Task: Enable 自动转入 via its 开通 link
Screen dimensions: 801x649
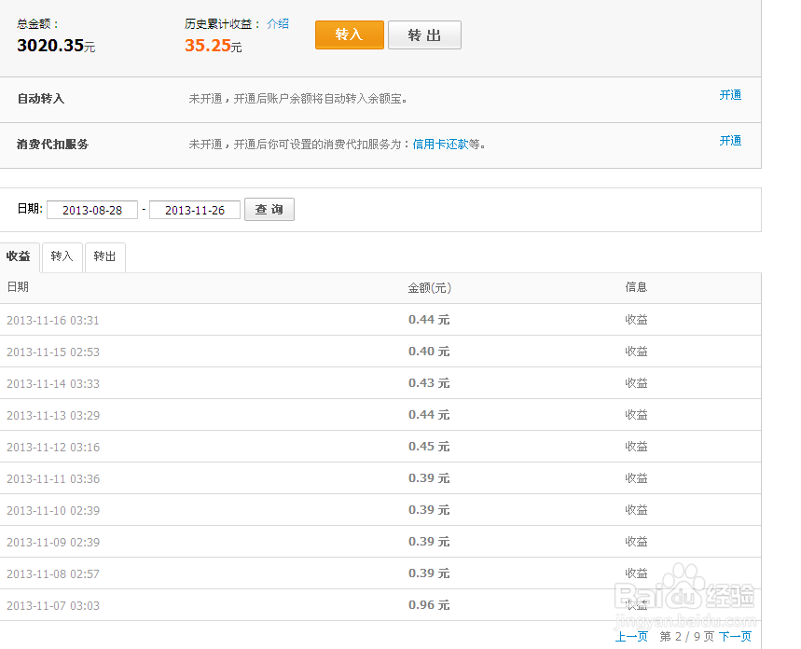Action: 731,94
